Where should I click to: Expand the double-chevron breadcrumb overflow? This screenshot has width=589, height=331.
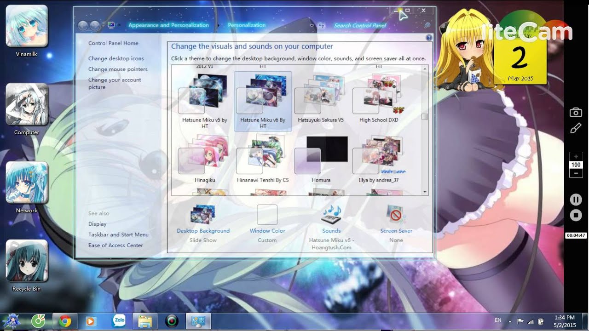119,25
